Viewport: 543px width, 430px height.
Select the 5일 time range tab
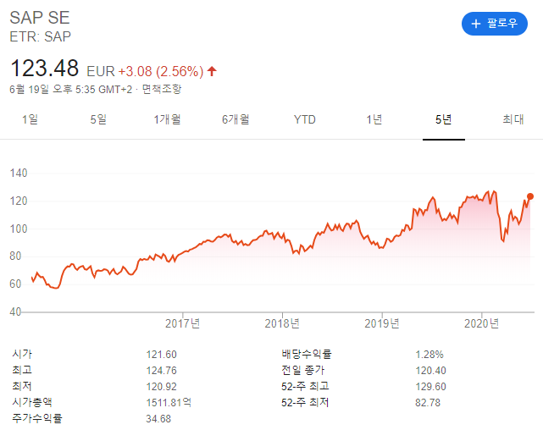point(98,119)
